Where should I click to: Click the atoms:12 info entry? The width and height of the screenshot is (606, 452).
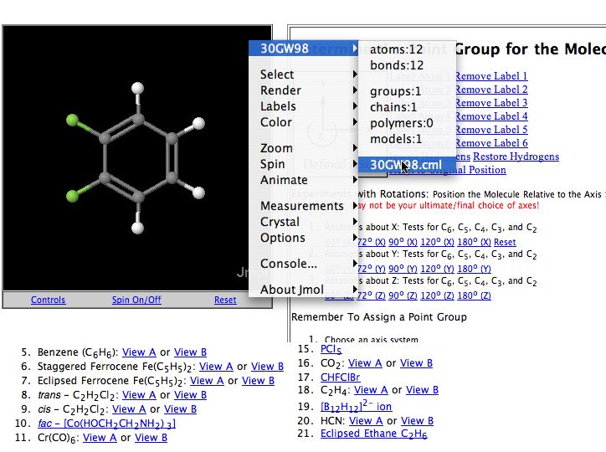pos(408,49)
